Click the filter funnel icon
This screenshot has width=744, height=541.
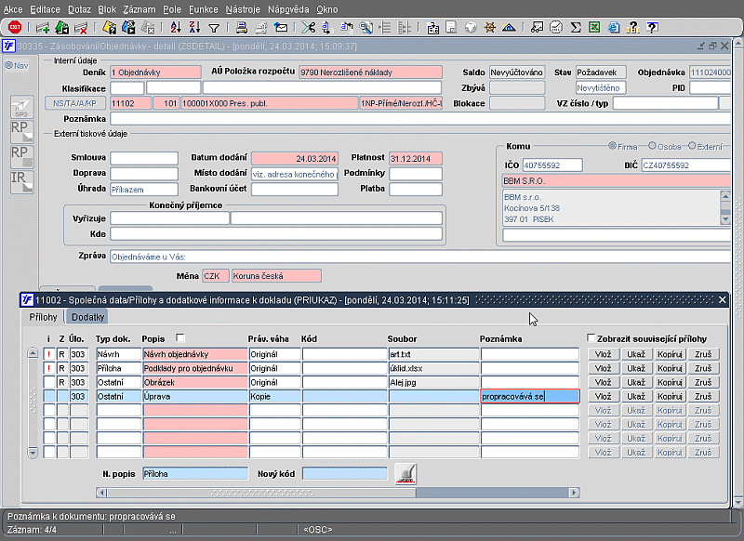click(214, 27)
